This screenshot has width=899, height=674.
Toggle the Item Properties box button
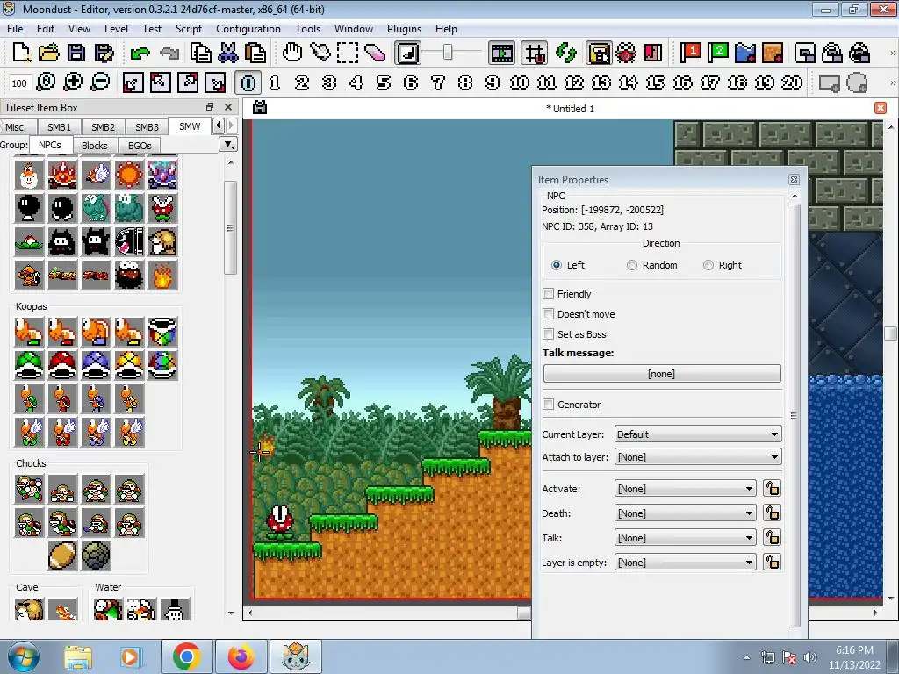pos(599,53)
